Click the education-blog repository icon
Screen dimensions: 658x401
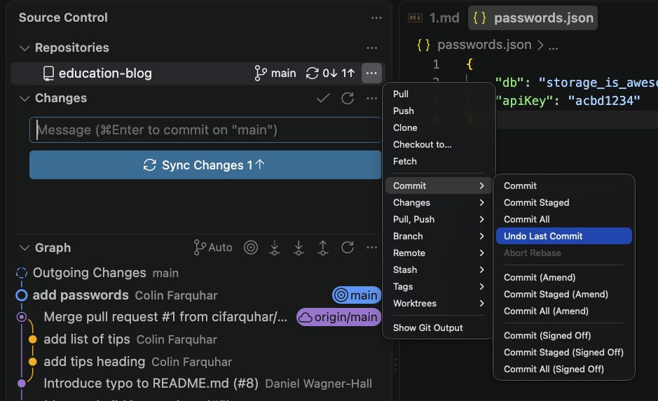(x=48, y=73)
